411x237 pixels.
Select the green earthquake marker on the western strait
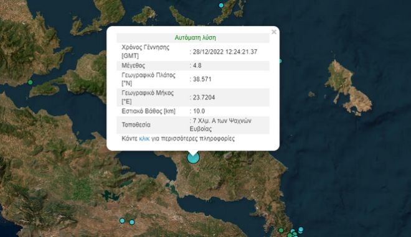(30, 82)
